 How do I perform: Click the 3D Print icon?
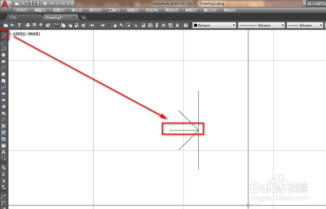coord(48,26)
